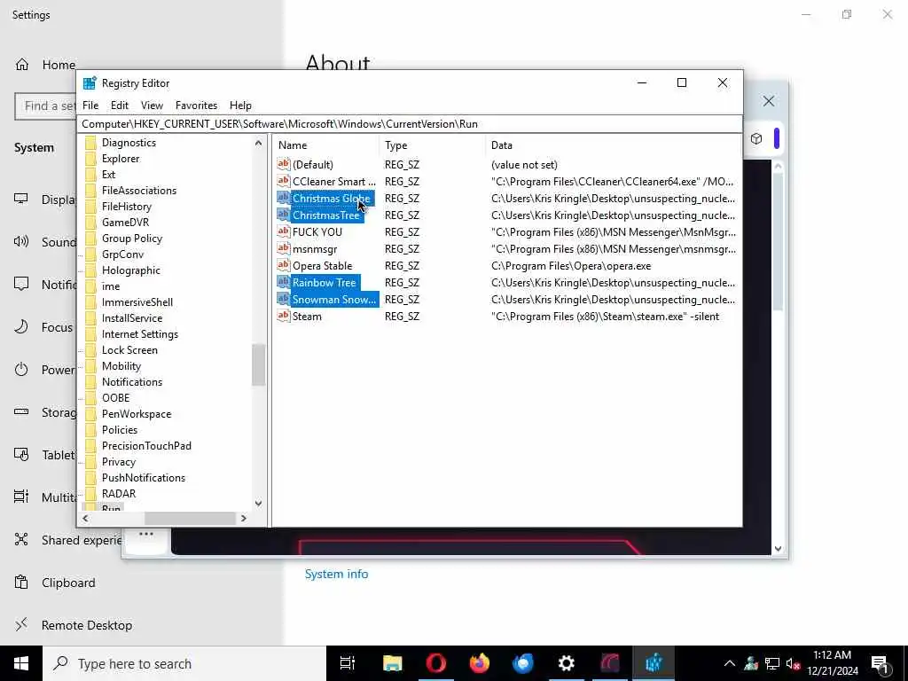
Task: Click the tree pane scroll up arrow
Action: pyautogui.click(x=258, y=143)
